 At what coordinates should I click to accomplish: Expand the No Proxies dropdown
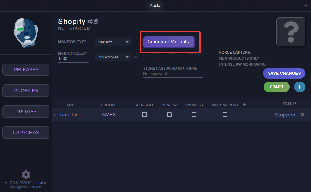(x=113, y=57)
